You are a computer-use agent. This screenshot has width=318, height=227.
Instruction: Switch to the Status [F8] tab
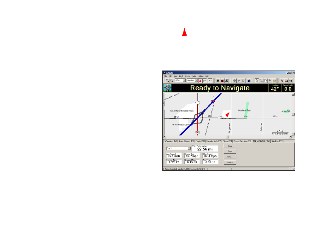coord(227,141)
